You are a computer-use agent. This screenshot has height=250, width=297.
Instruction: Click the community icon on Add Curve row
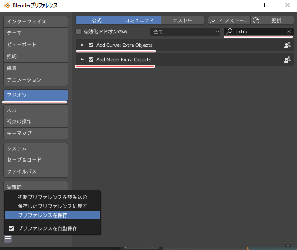click(287, 46)
